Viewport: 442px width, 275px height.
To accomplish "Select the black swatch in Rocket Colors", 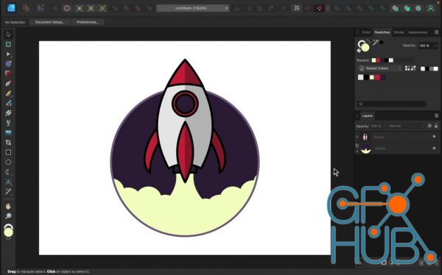I will click(x=366, y=77).
